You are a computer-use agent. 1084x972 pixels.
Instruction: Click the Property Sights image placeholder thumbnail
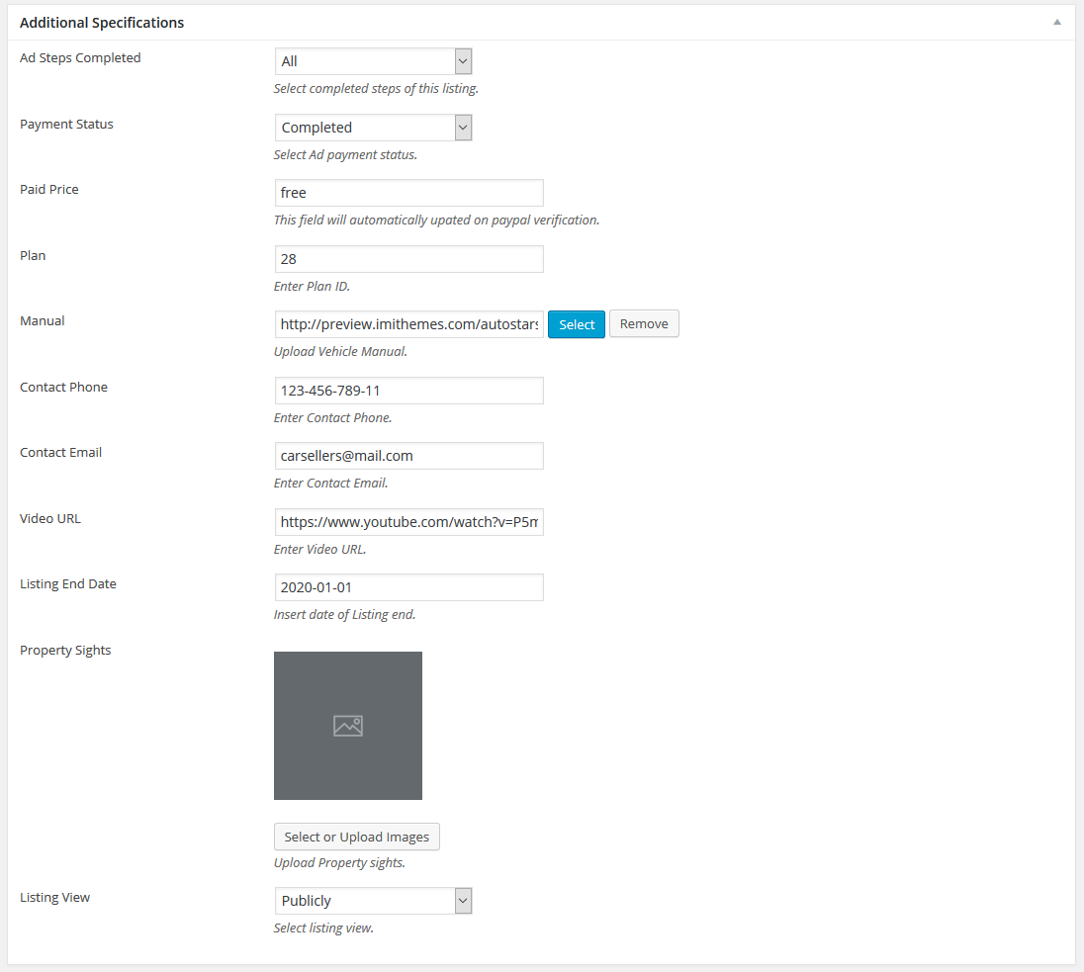point(348,726)
